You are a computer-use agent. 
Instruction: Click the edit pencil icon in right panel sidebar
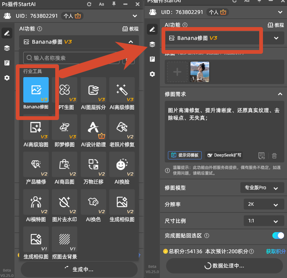coord(152,29)
